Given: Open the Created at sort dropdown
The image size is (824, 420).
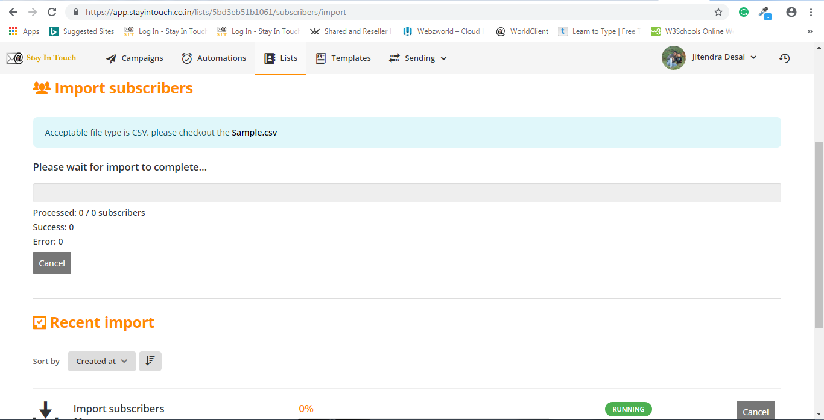Looking at the screenshot, I should 101,361.
